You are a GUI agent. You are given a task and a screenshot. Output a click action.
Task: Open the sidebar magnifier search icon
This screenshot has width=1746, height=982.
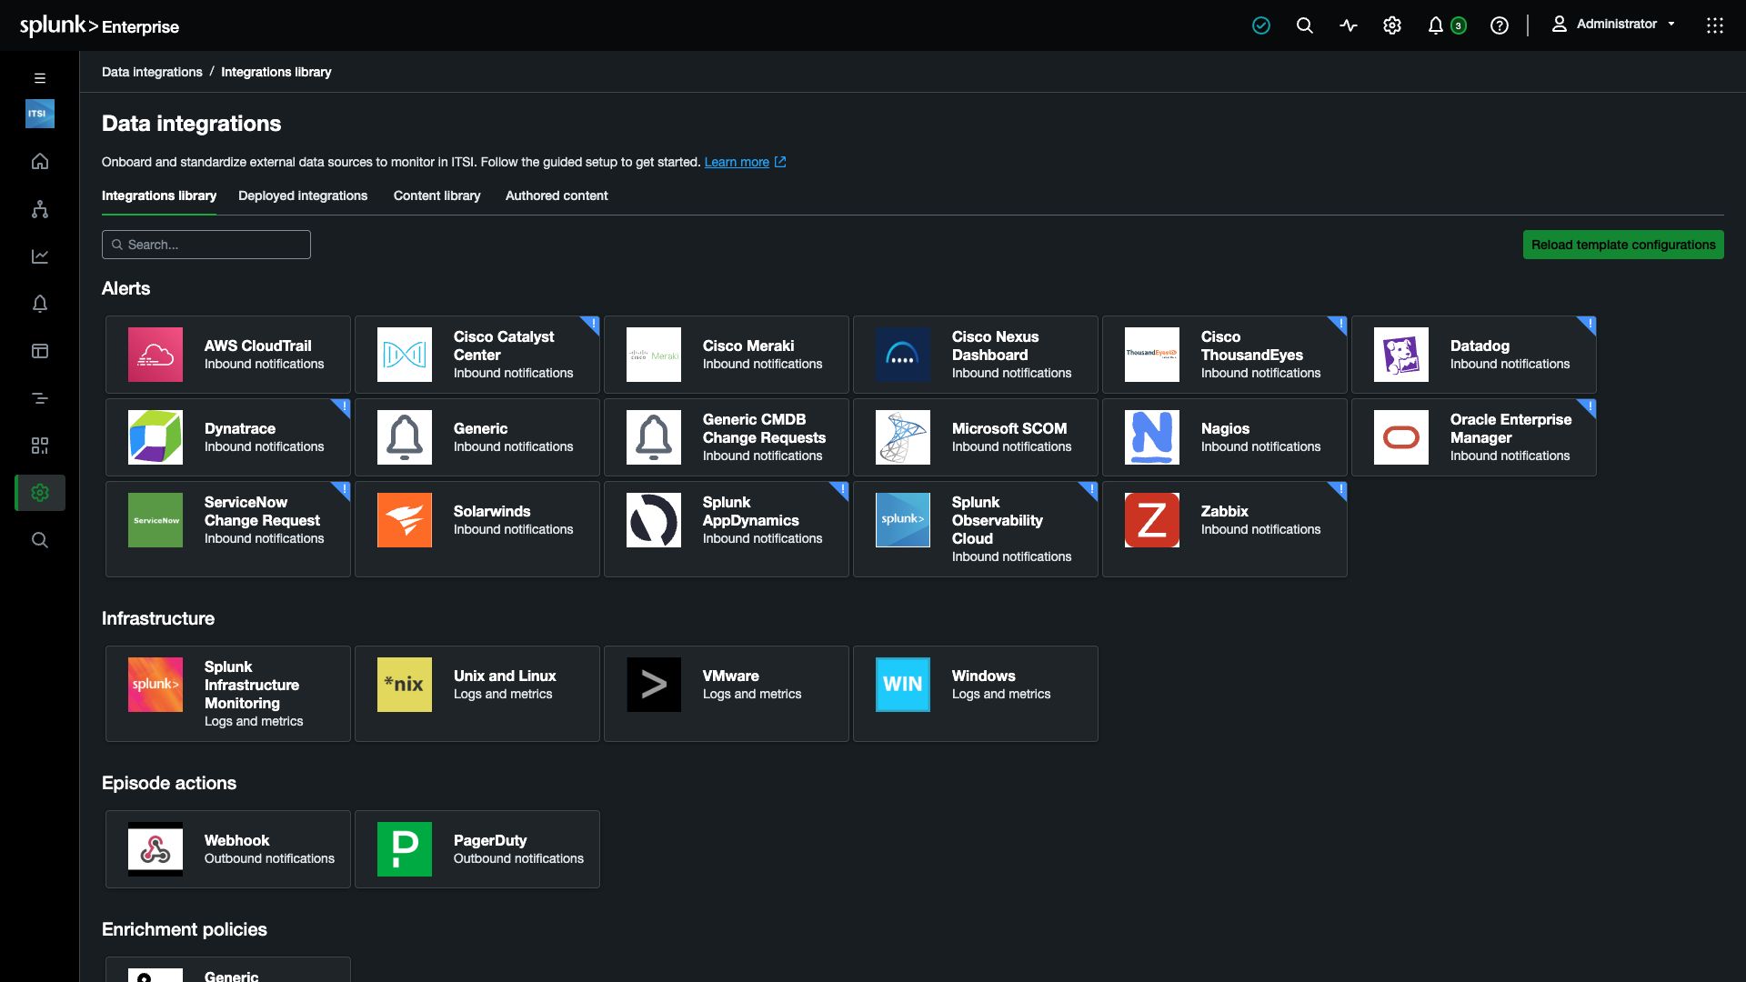(39, 540)
